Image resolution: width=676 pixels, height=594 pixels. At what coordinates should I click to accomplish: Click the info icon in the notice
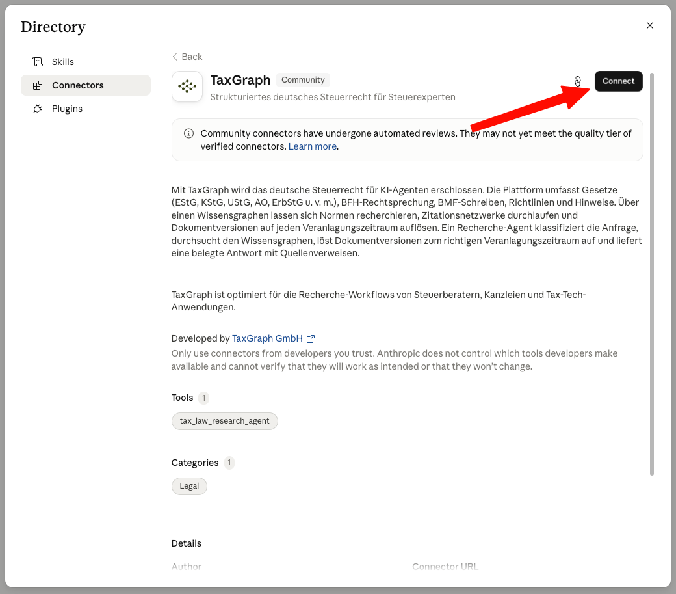(189, 133)
